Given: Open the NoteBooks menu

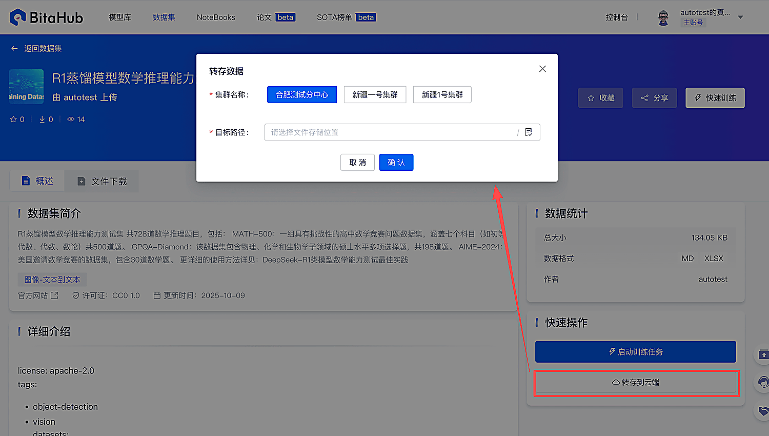Looking at the screenshot, I should (216, 17).
